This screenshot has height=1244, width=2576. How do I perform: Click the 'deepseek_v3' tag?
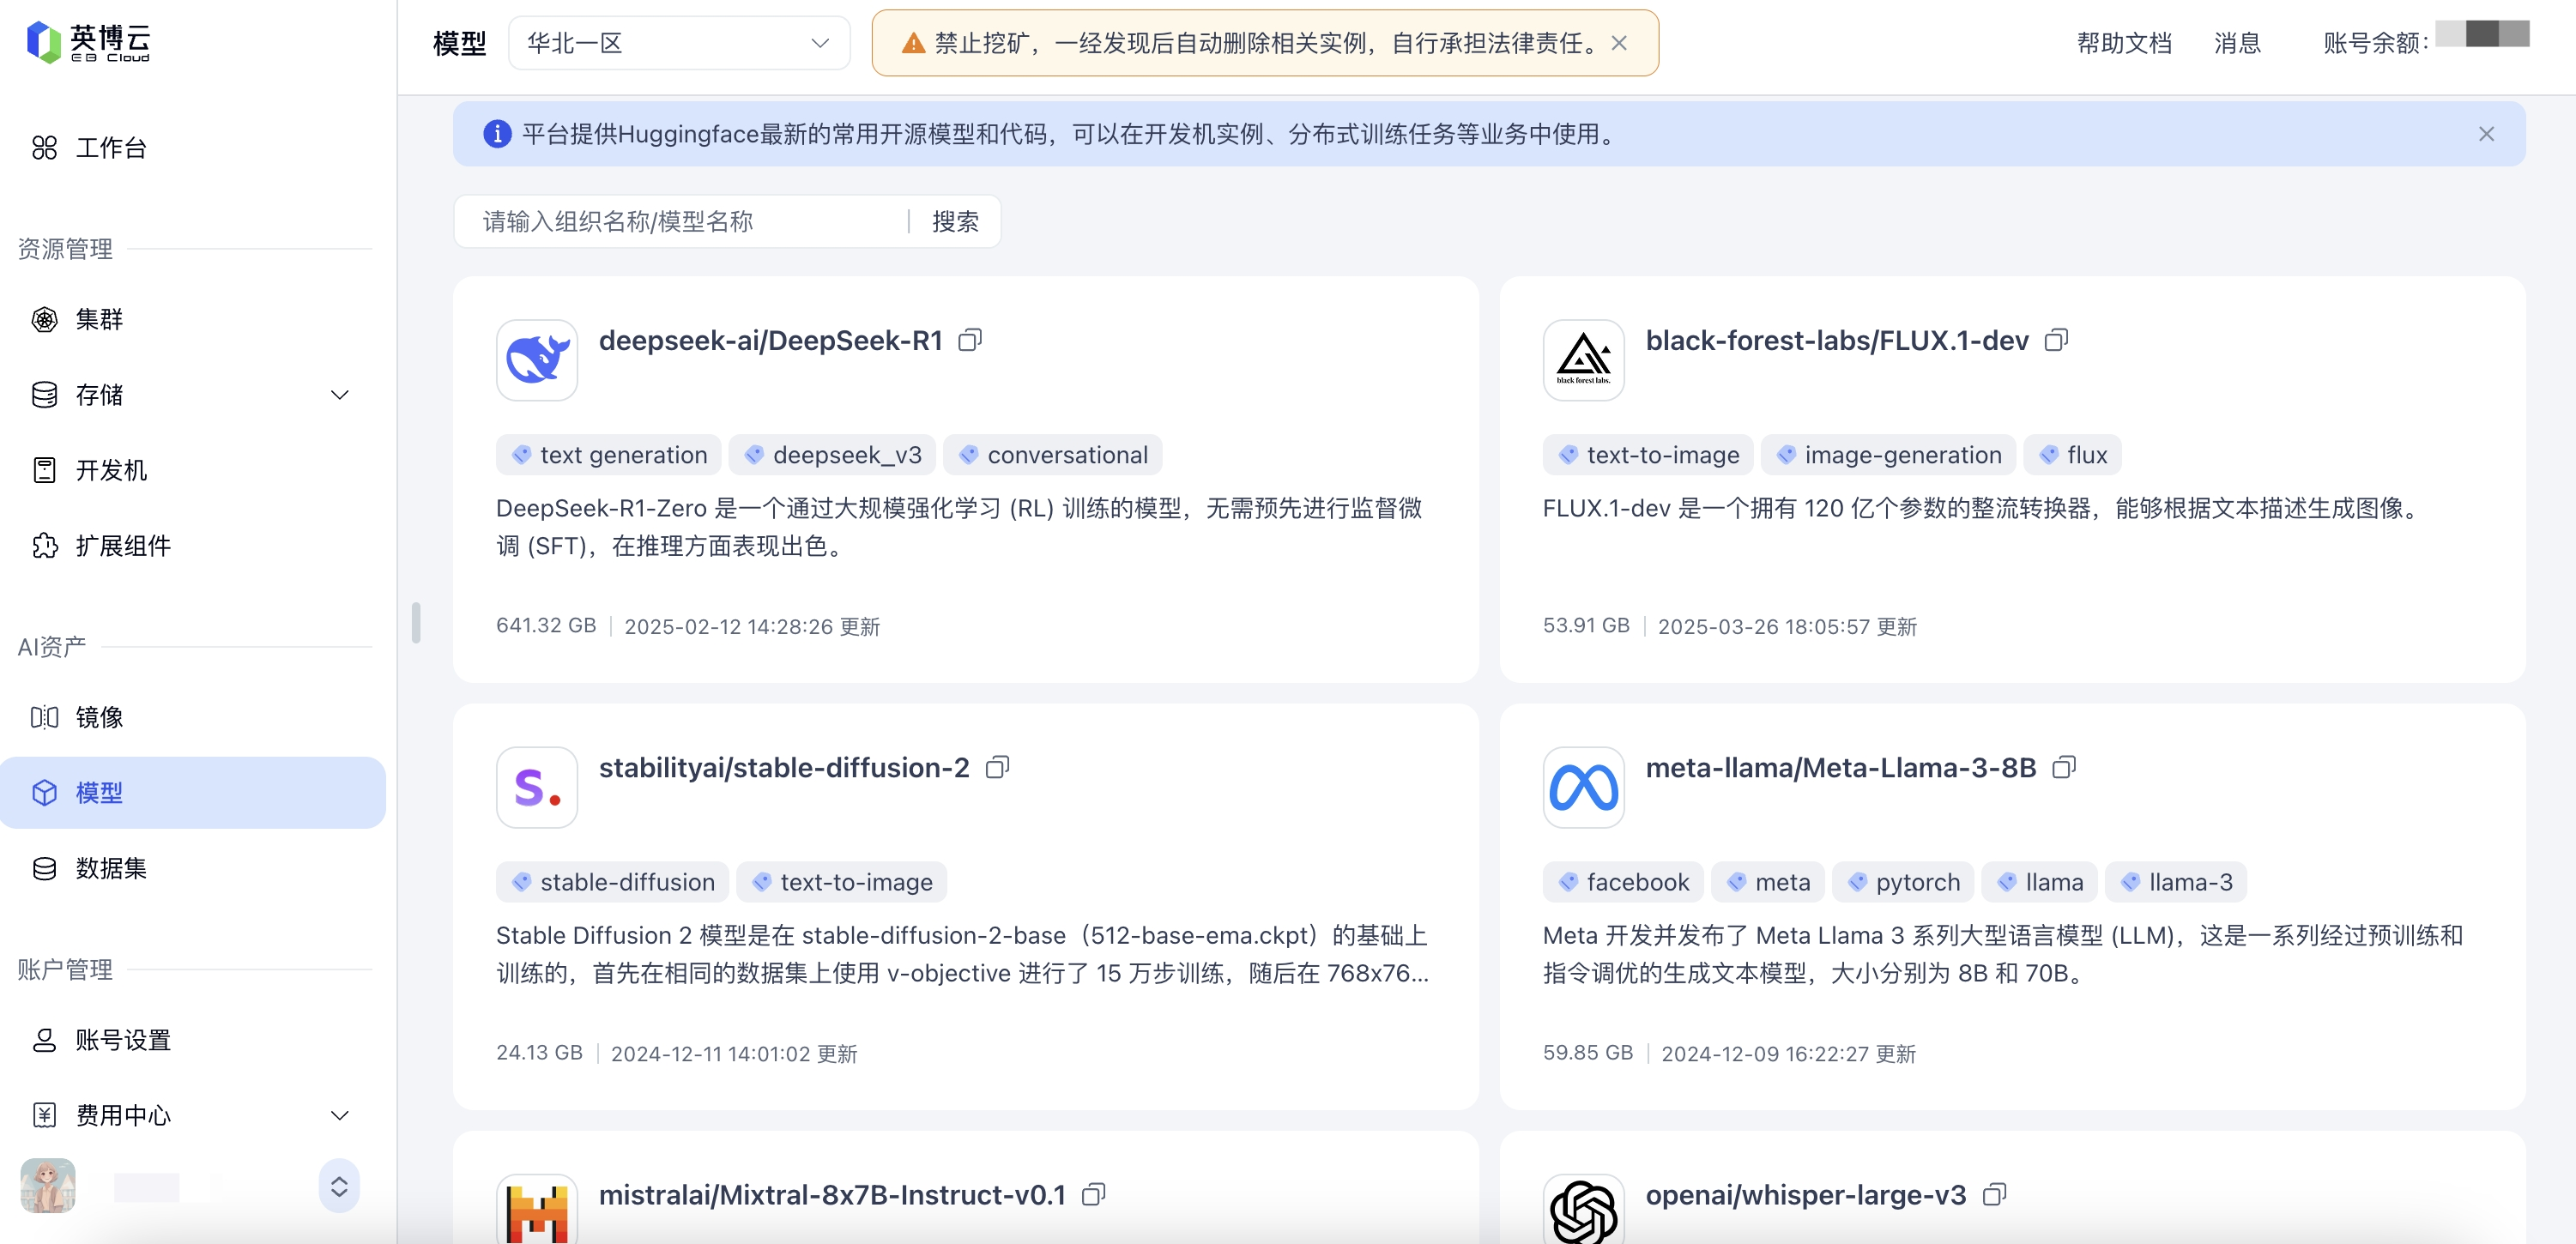(x=833, y=455)
